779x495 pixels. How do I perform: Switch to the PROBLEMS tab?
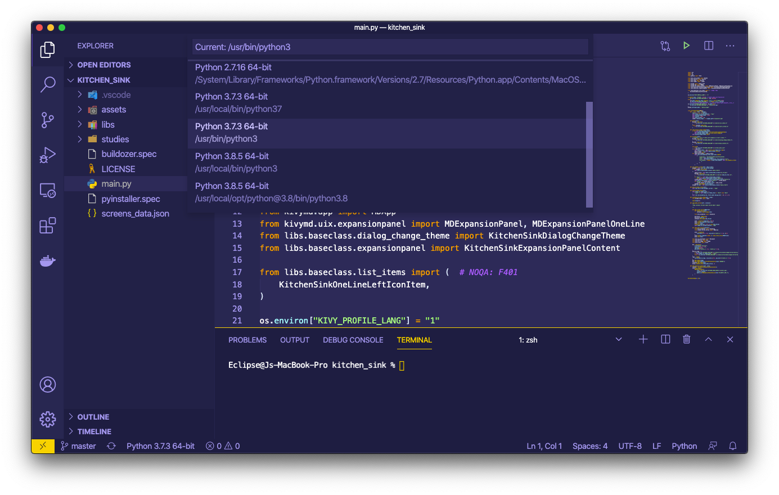[247, 340]
